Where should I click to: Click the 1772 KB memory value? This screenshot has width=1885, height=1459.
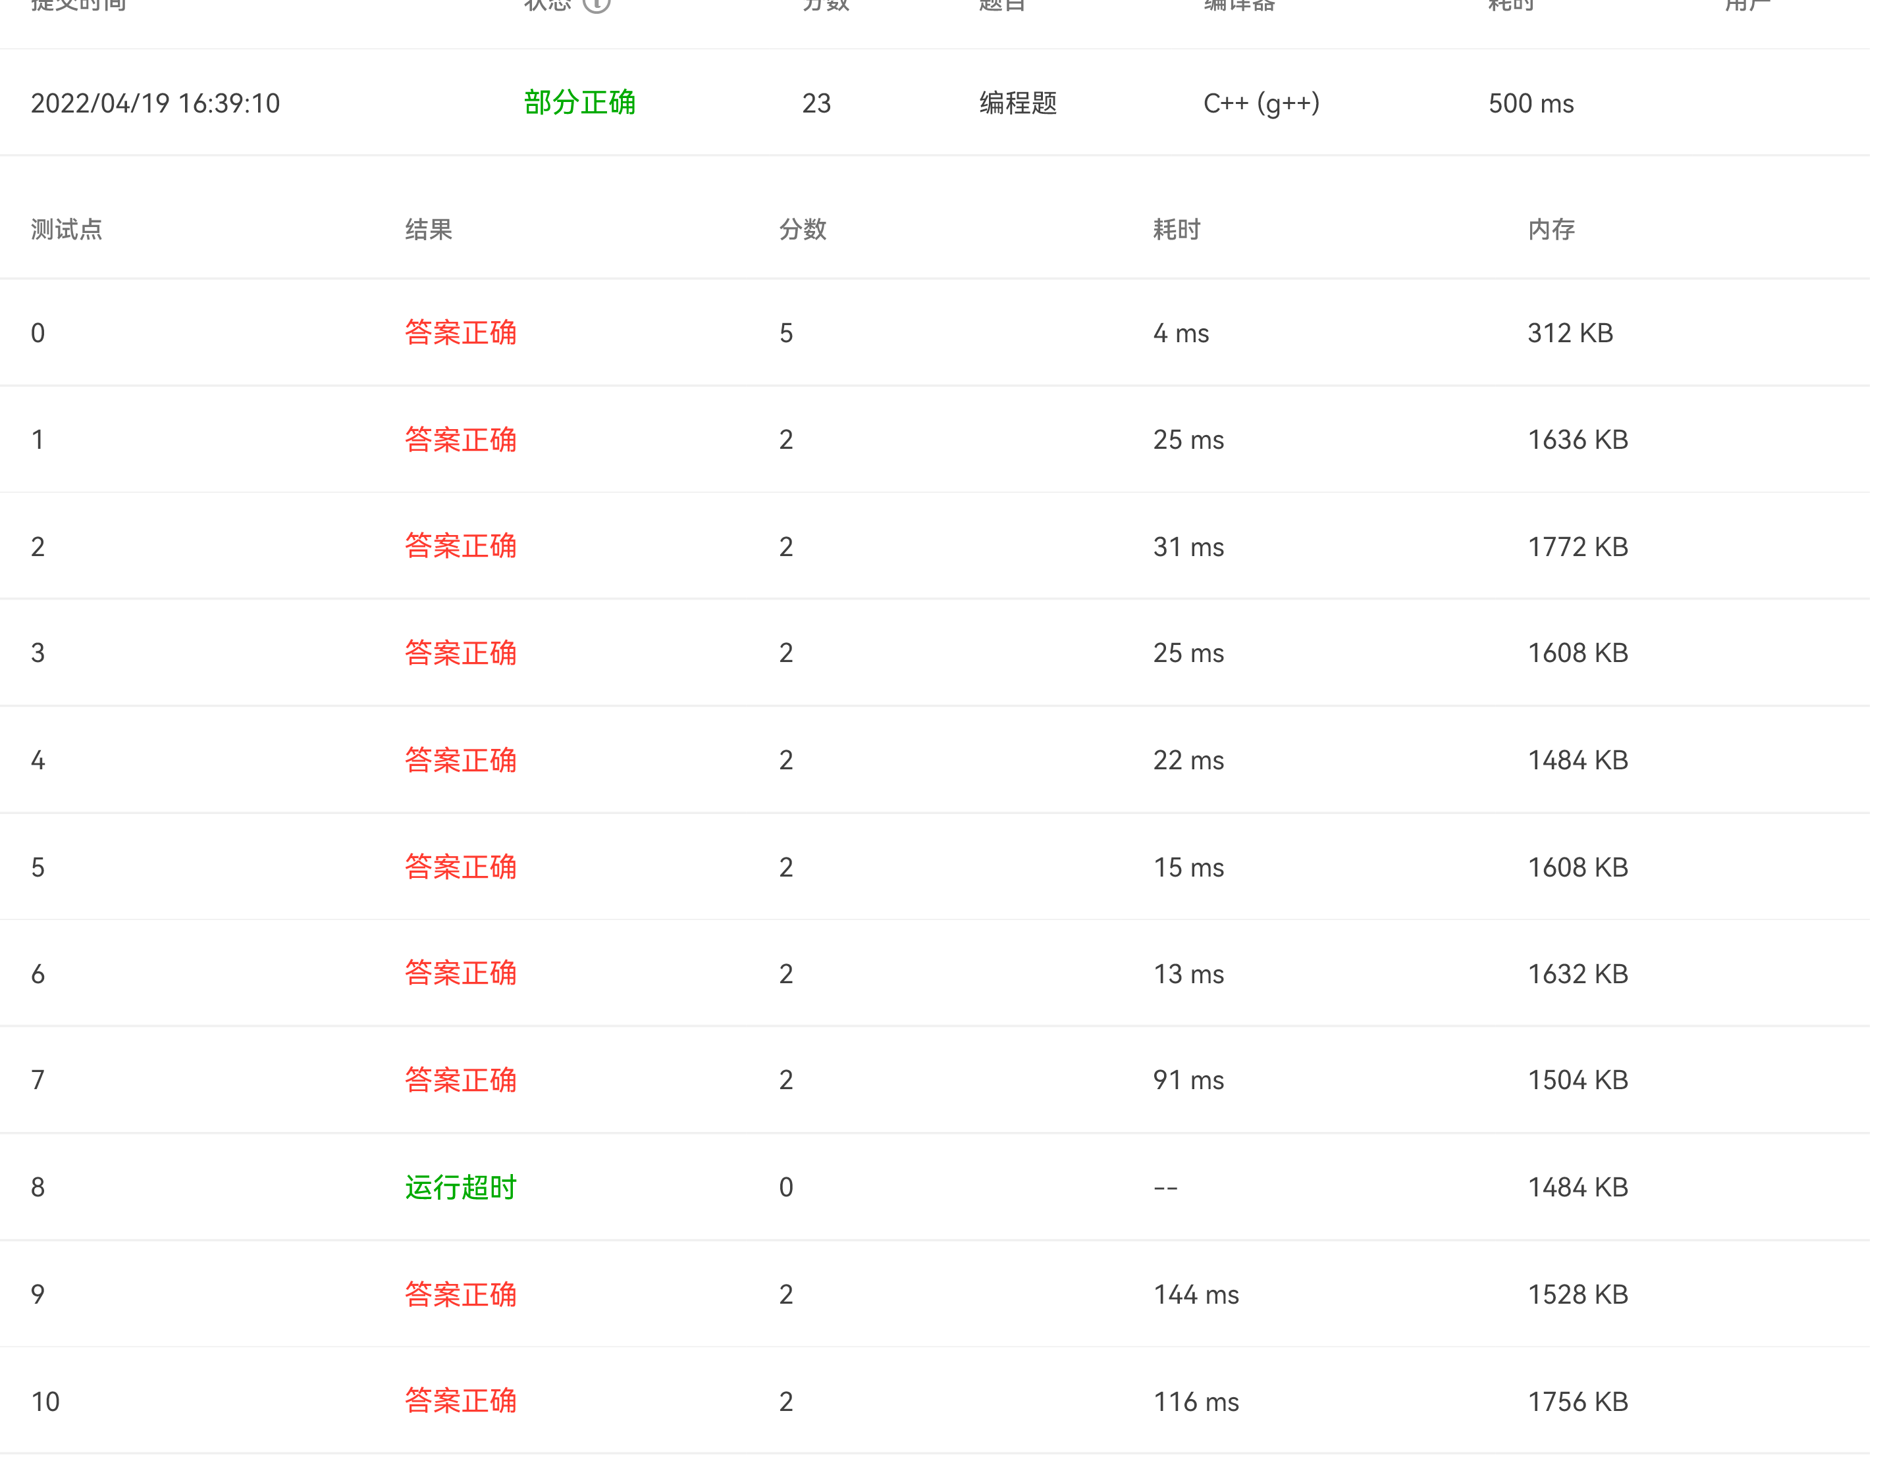1578,547
